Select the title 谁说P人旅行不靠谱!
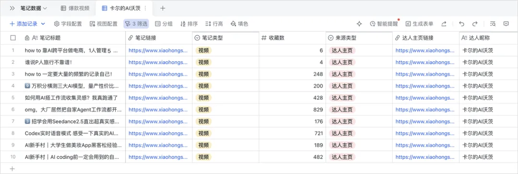518x174 pixels. 48,62
